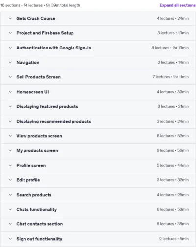This screenshot has height=247, width=196.
Task: Expand the Getx Crash Course section
Action: coord(98,18)
